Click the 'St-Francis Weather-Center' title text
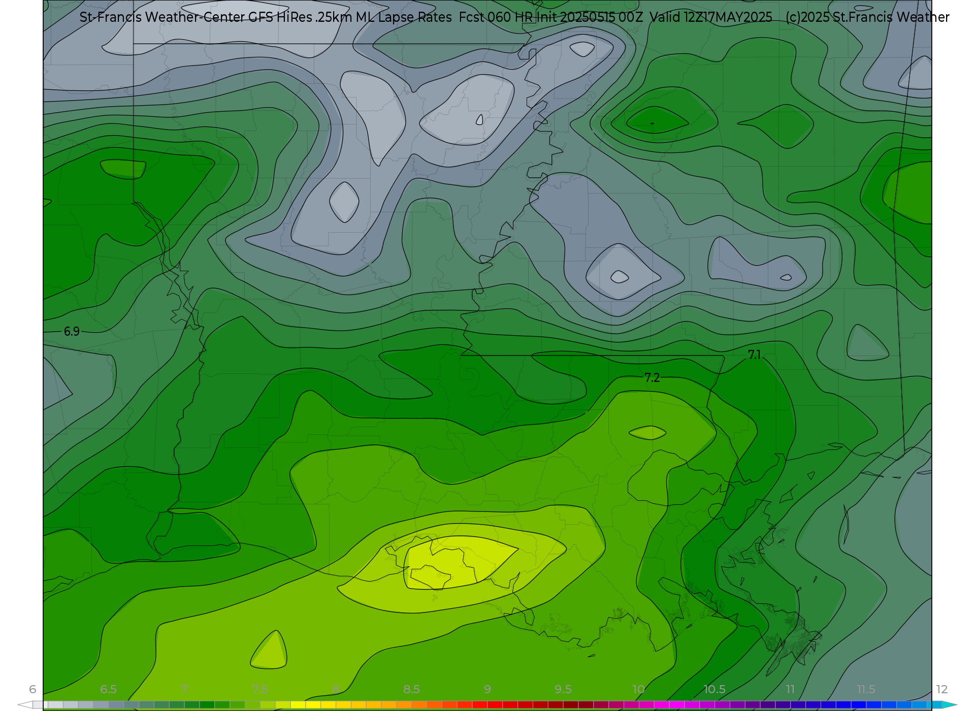Screen dimensions: 975x711 click(x=162, y=17)
